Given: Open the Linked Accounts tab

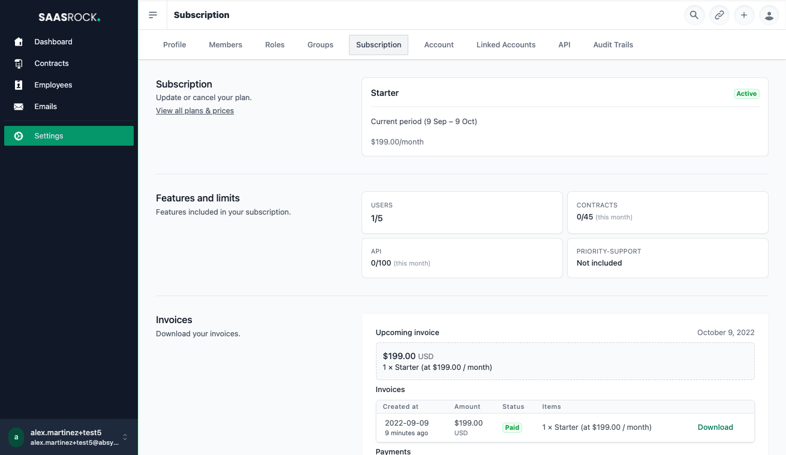Looking at the screenshot, I should pyautogui.click(x=506, y=45).
